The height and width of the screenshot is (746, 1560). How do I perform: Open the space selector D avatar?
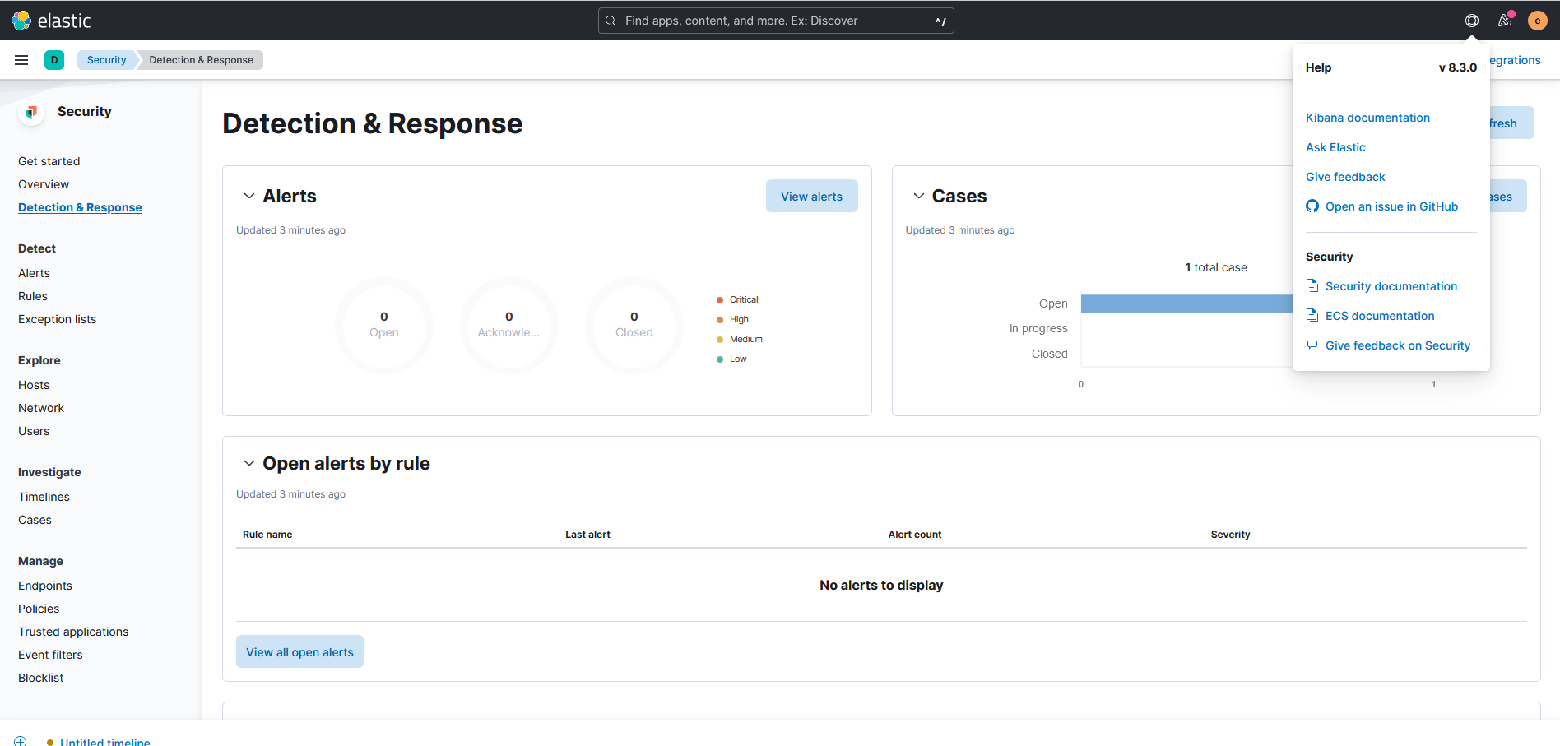click(54, 60)
